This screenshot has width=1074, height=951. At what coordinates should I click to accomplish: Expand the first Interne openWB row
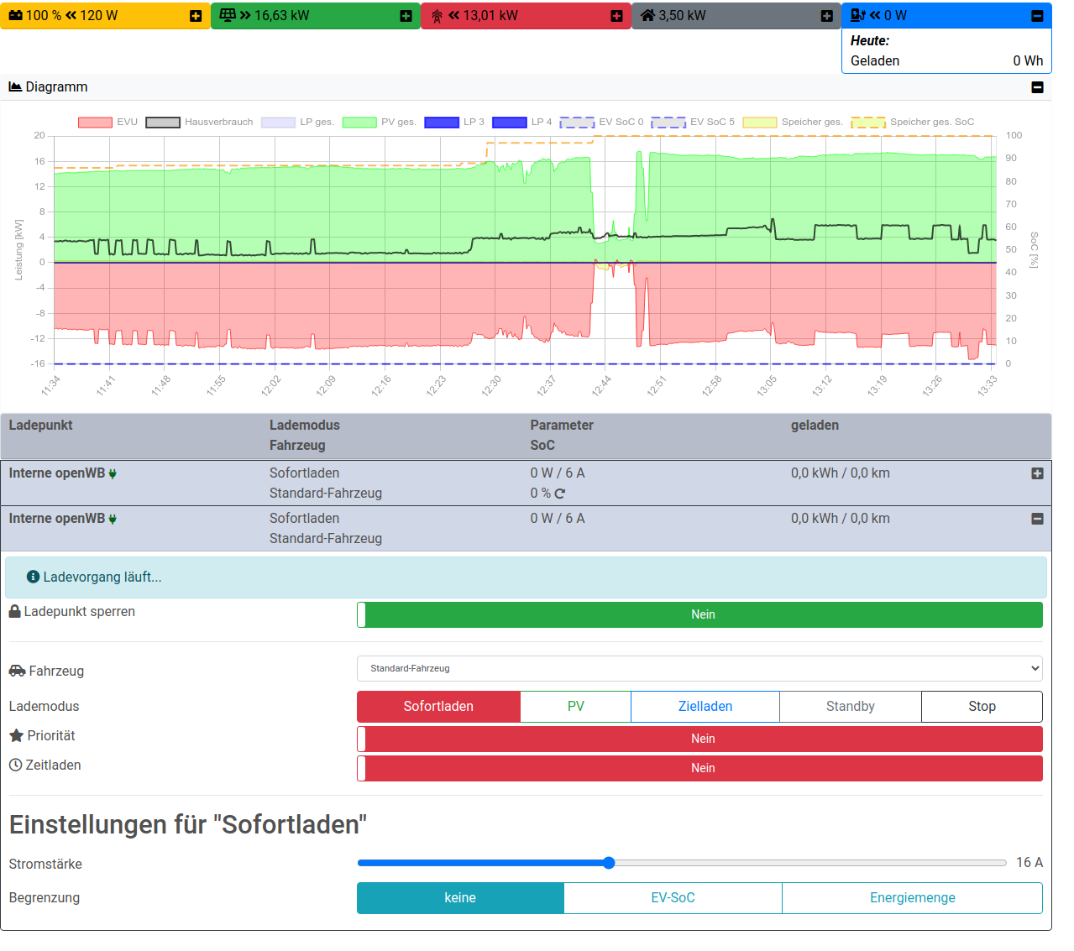click(1037, 473)
